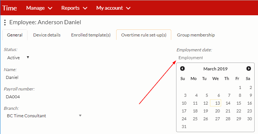Choose day 15 in the calendar
Screen dimensions: 258x134
click(x=238, y=103)
